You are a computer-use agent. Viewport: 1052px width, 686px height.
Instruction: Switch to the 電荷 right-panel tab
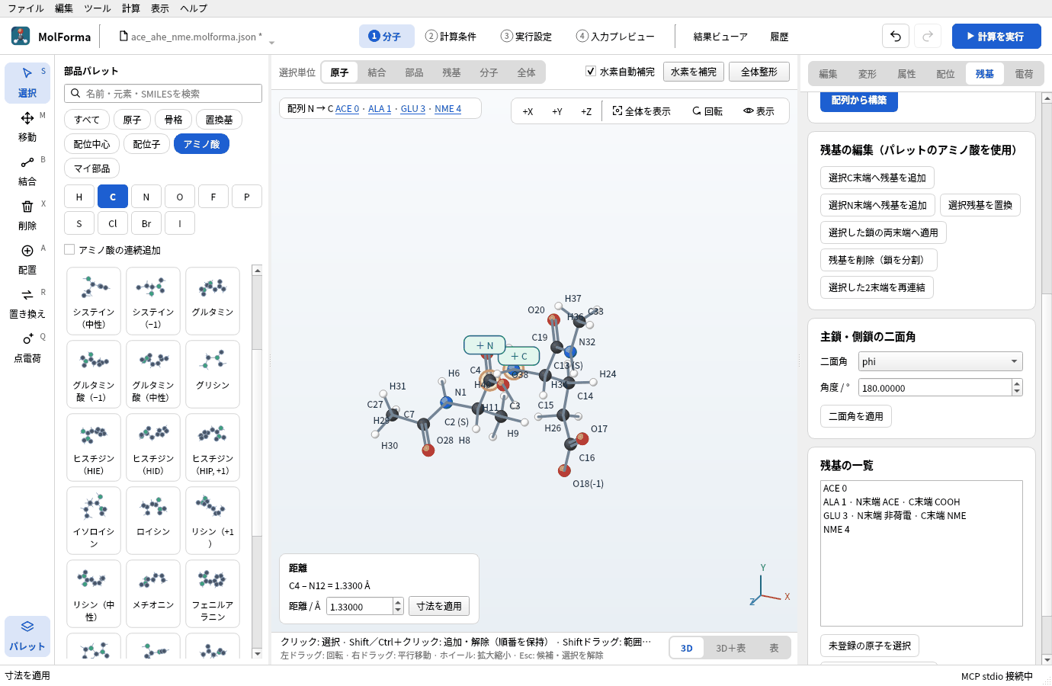click(x=1024, y=74)
